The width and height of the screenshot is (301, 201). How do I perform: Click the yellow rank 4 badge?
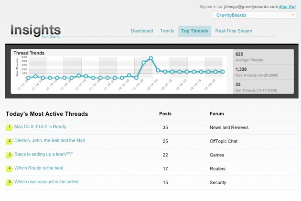click(9, 168)
